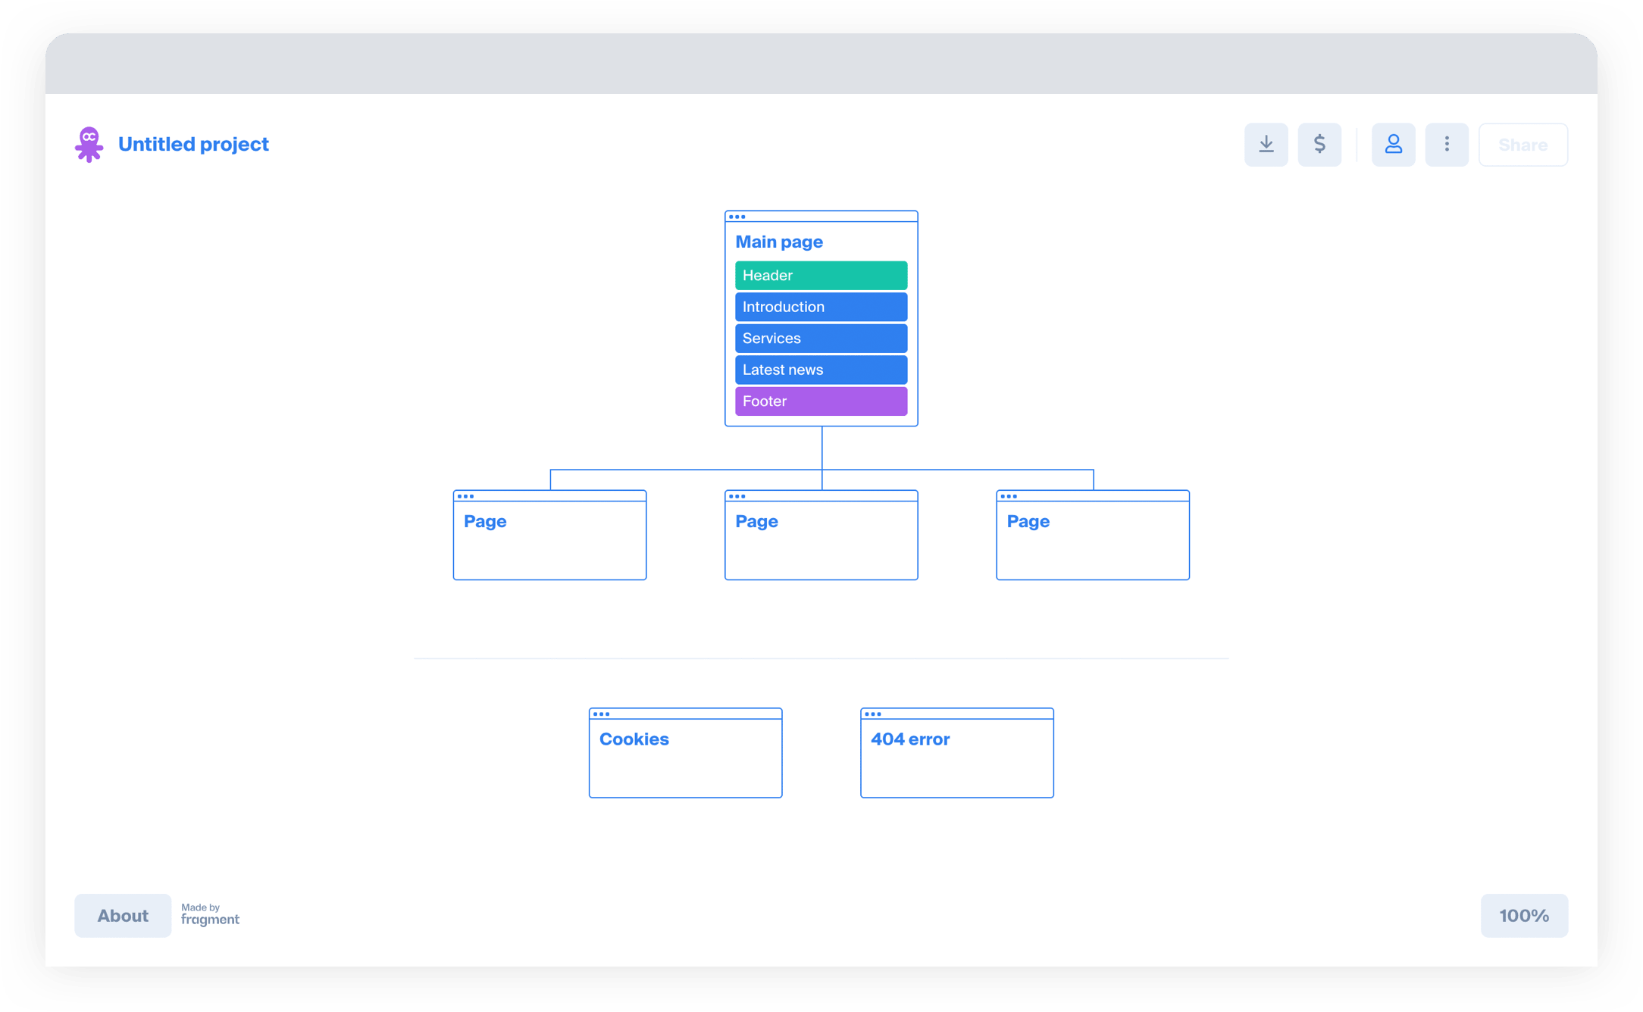Select the Introduction block
The width and height of the screenshot is (1643, 1012).
821,307
